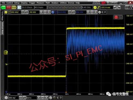Image resolution: width=133 pixels, height=100 pixels.
Task: Click the horizontal H timebase icon
Action: pos(6,98)
